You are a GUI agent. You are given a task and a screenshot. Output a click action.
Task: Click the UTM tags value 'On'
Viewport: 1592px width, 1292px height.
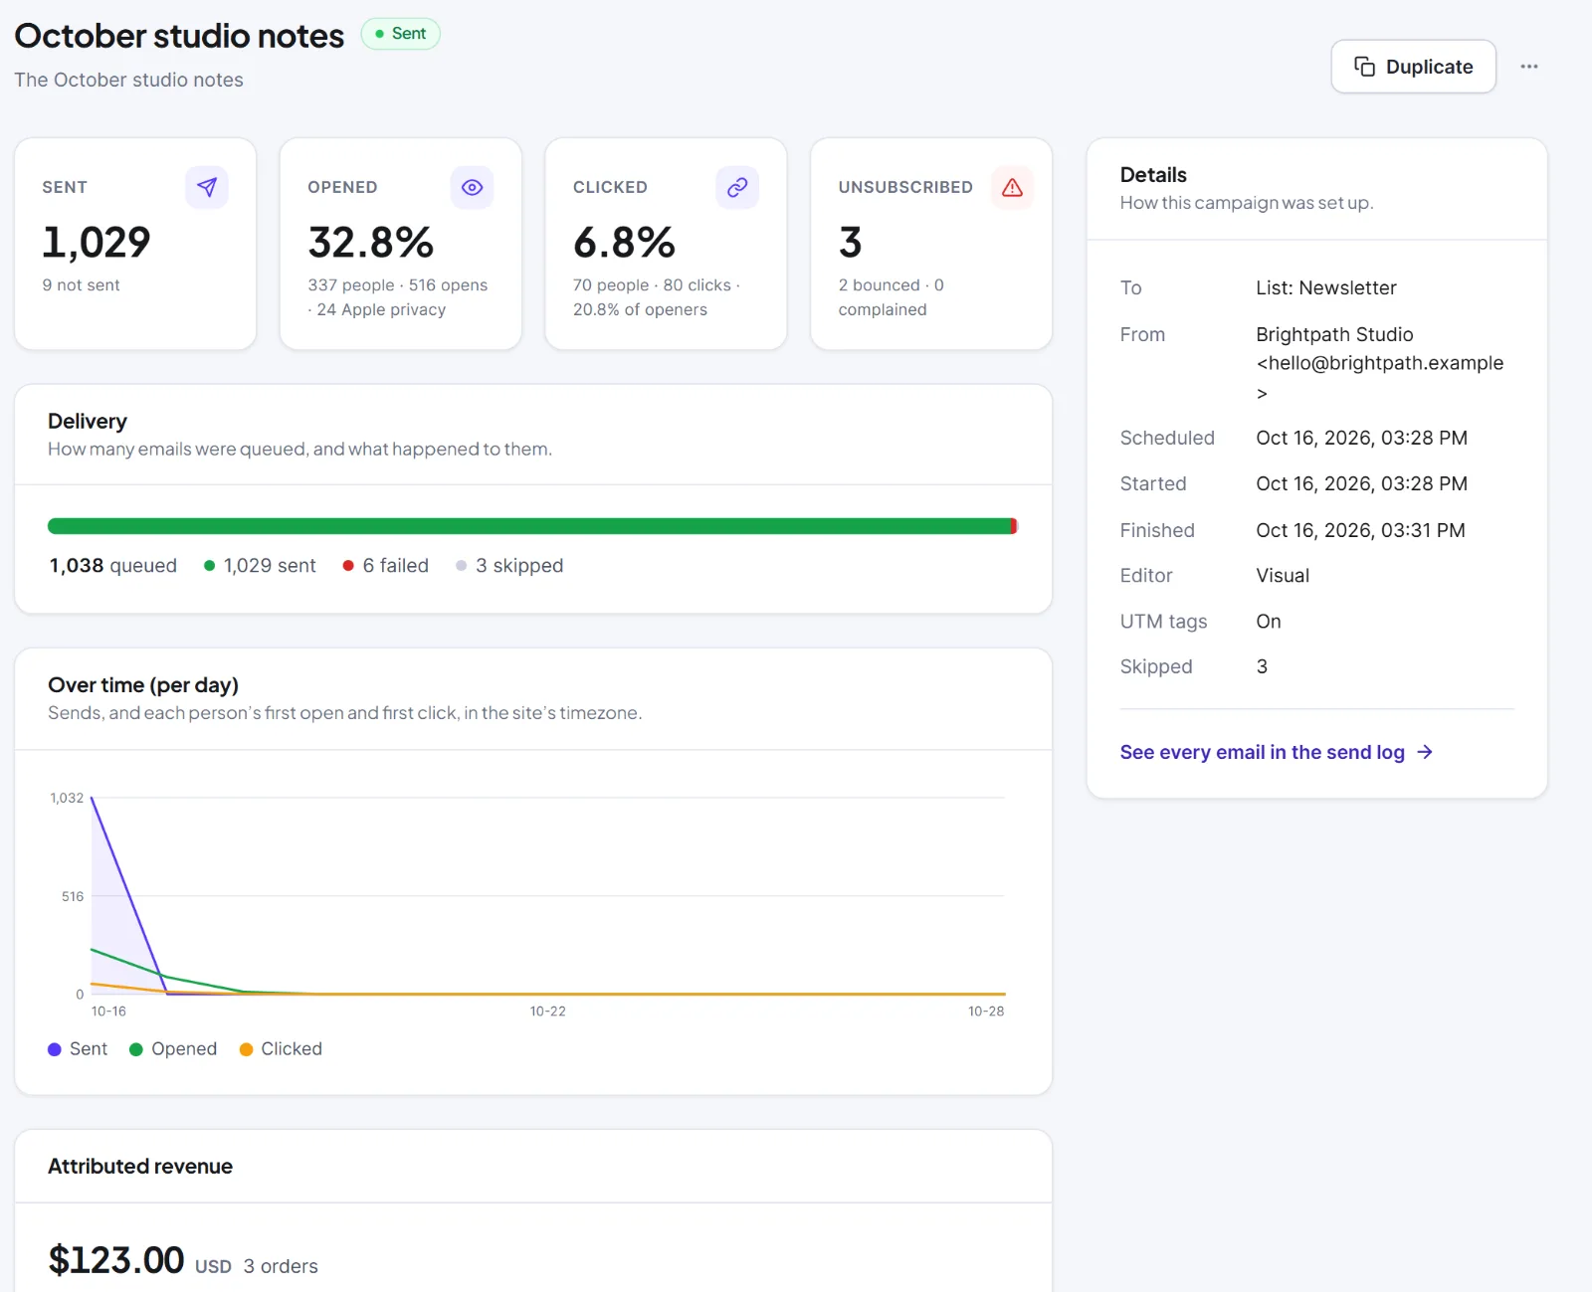[1269, 622]
